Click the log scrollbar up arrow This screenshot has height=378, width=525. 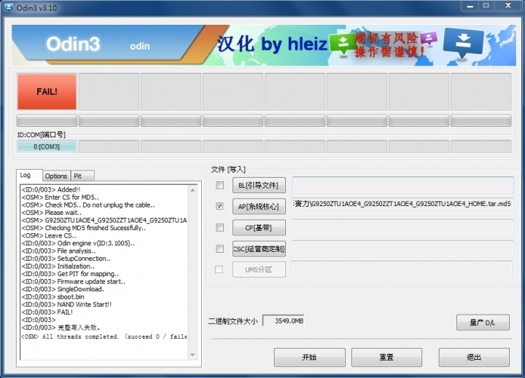click(192, 190)
